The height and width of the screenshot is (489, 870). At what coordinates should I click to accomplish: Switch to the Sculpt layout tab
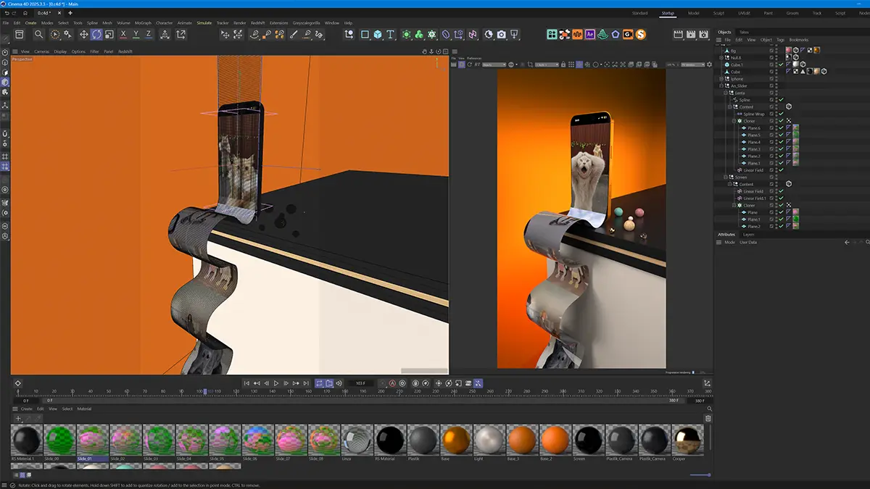[x=718, y=13]
